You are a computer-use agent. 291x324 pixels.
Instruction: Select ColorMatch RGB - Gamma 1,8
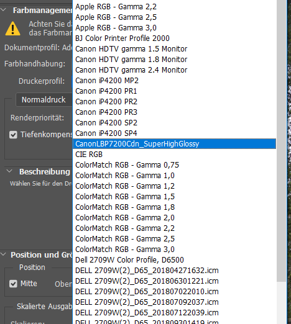click(175, 207)
